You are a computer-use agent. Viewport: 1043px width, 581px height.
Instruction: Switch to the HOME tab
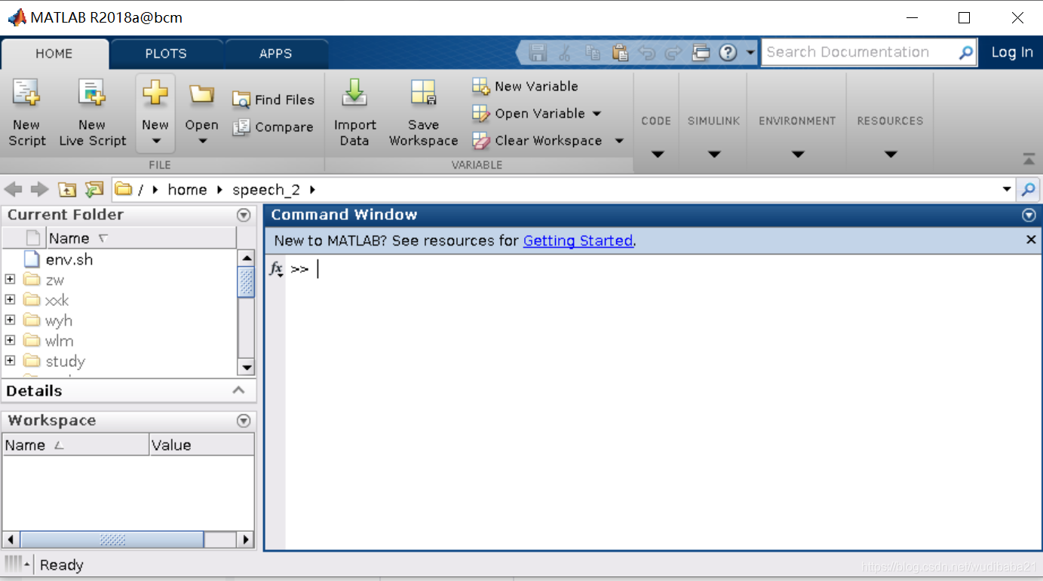(54, 54)
